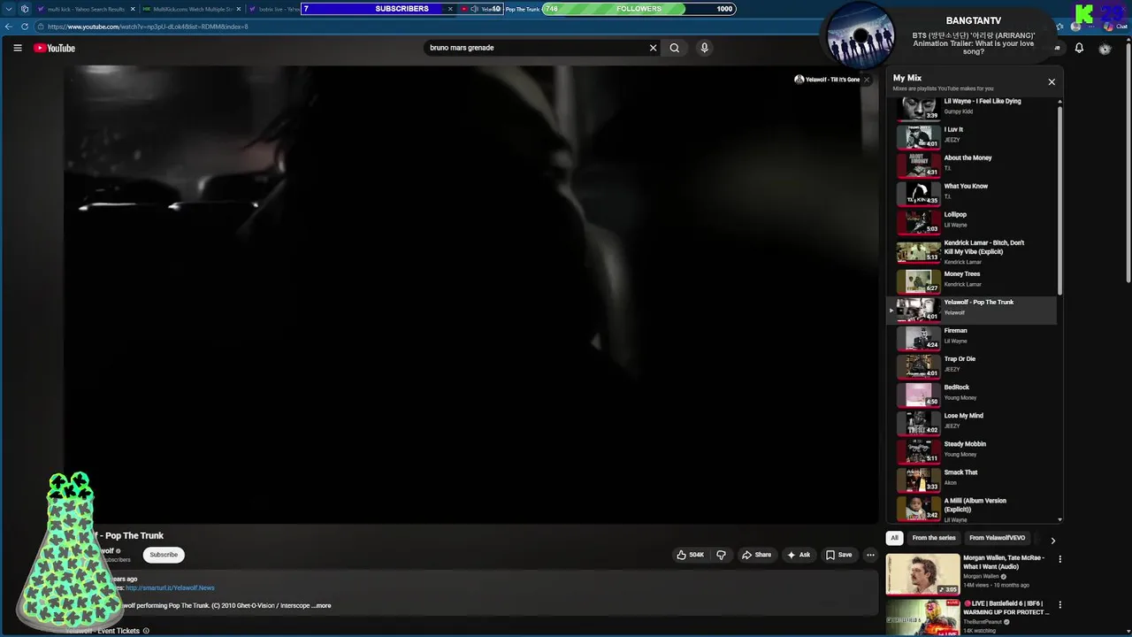Expand description with ...more
Viewport: 1132px width, 637px height.
pos(321,606)
